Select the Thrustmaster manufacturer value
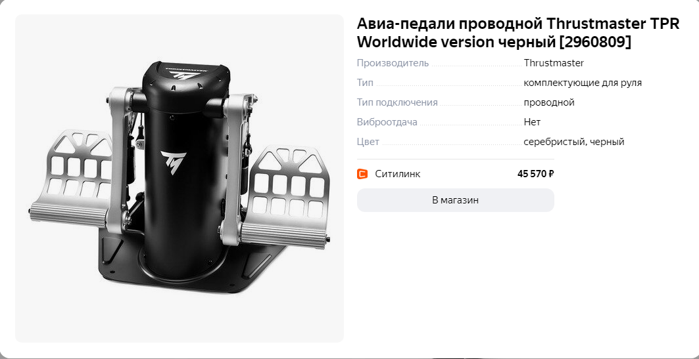 pyautogui.click(x=554, y=63)
